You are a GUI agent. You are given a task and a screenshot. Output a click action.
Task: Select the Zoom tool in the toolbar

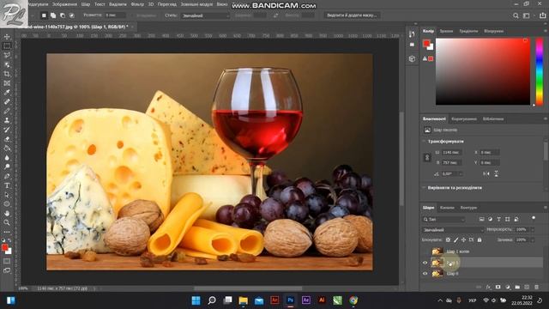tap(7, 222)
